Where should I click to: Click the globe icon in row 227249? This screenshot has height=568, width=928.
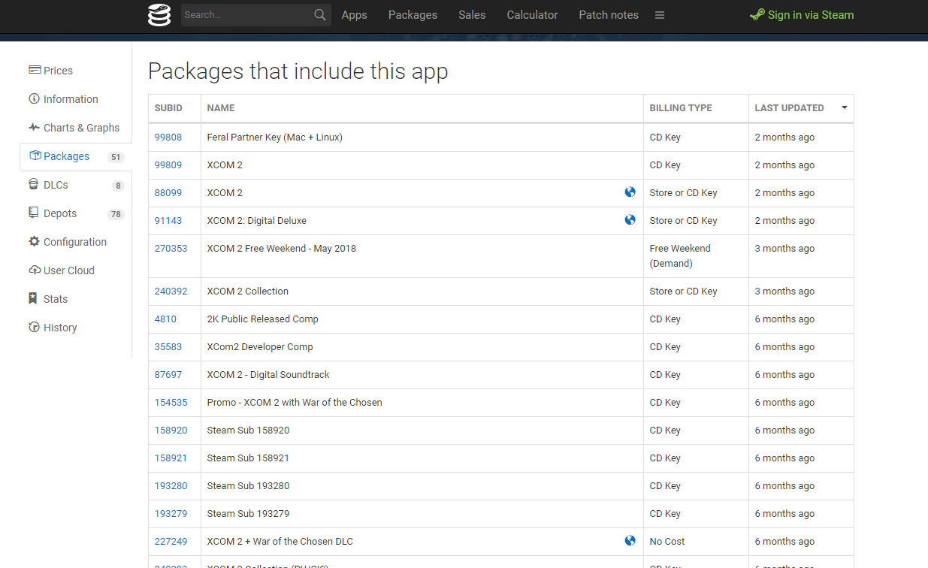[x=630, y=541]
